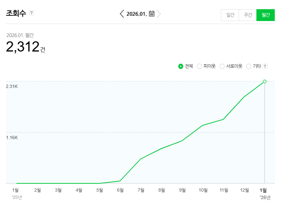This screenshot has width=283, height=212.
Task: Go to the previous month arrow
Action: (122, 13)
